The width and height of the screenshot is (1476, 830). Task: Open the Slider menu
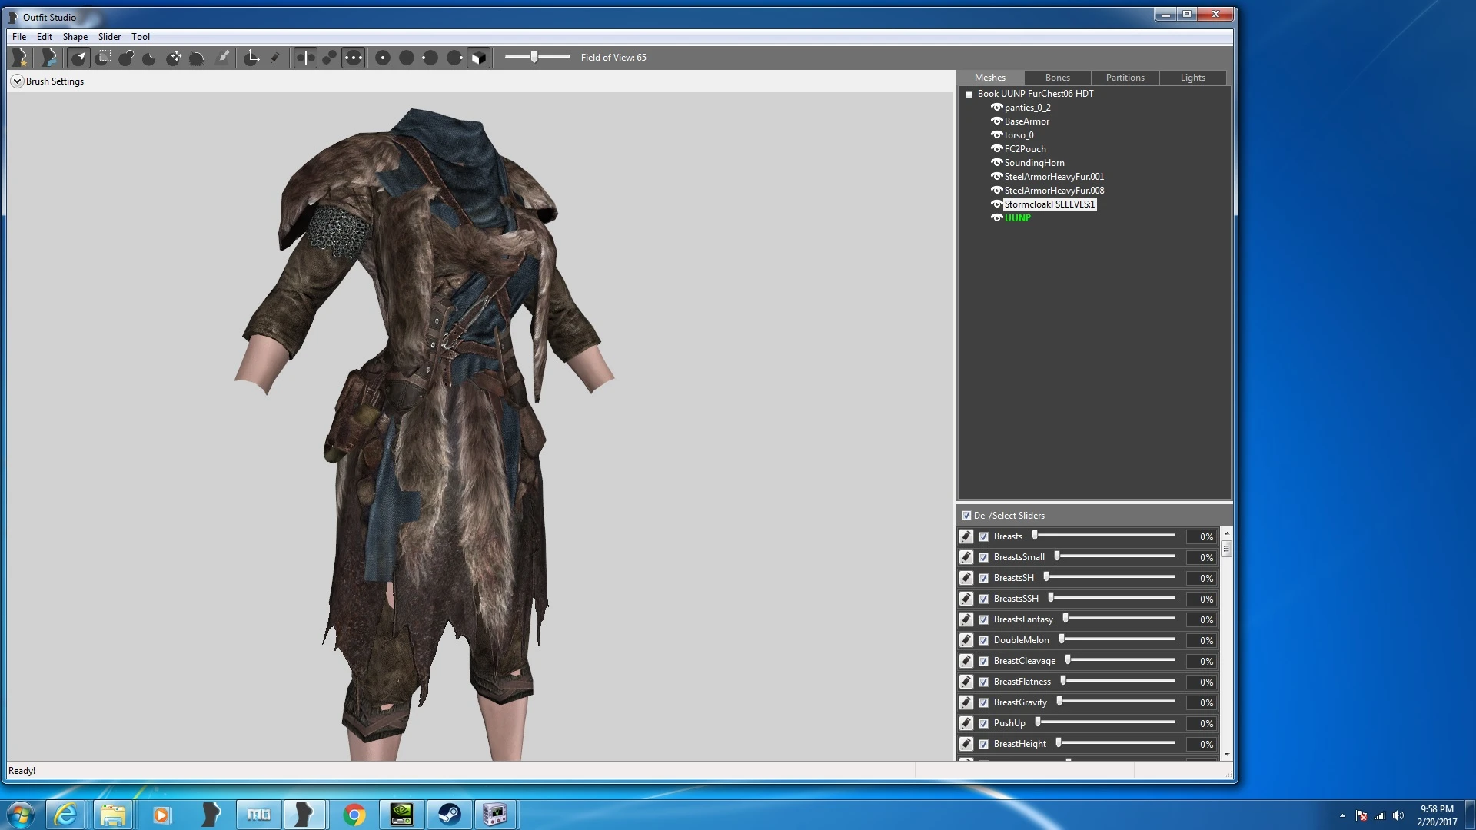coord(109,37)
